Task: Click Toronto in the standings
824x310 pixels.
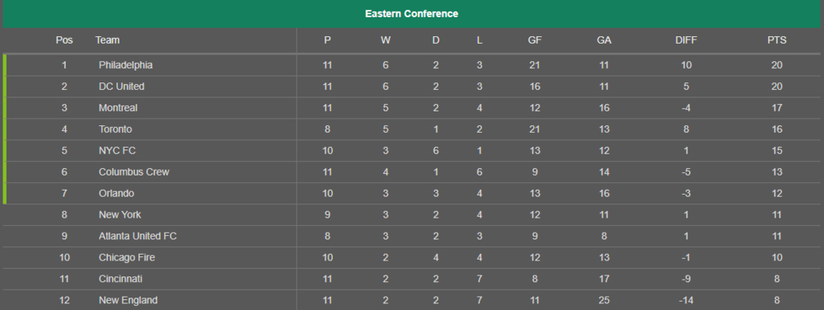Action: [x=115, y=129]
